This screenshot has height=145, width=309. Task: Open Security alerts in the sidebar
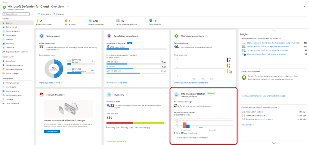[11, 35]
